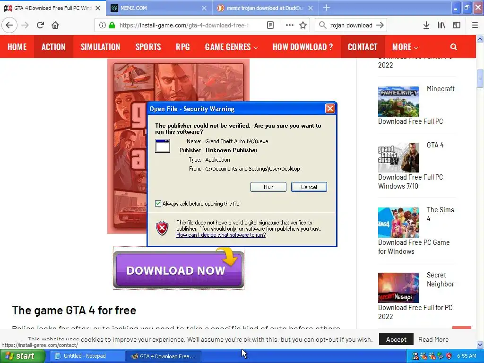This screenshot has height=363, width=484.
Task: Close the GTA 4 Download tab
Action: (98, 8)
